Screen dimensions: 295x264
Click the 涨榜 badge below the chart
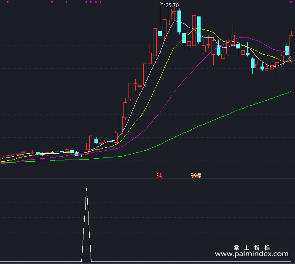pos(196,176)
